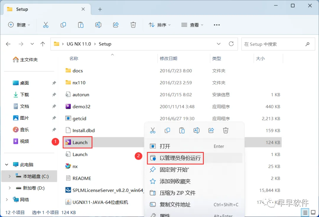Choose 压缩为 ZIP 文件 from the context menu
The image size is (319, 217).
pyautogui.click(x=194, y=193)
